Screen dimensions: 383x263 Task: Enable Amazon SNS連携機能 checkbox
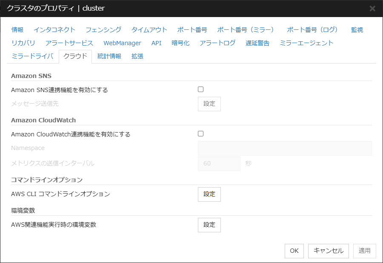201,90
